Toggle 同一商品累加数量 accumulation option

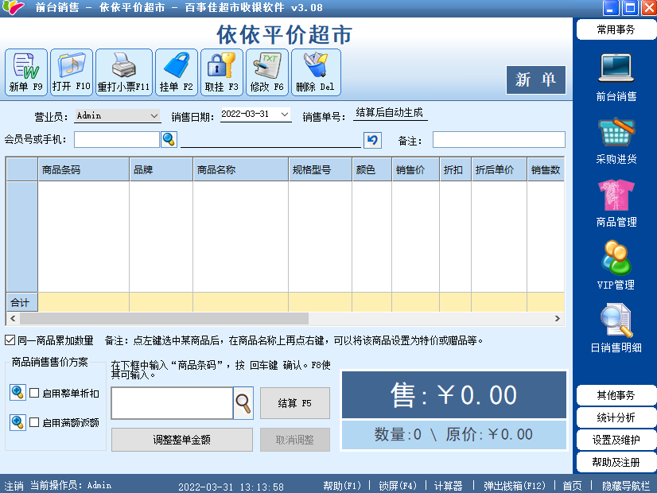[10, 340]
